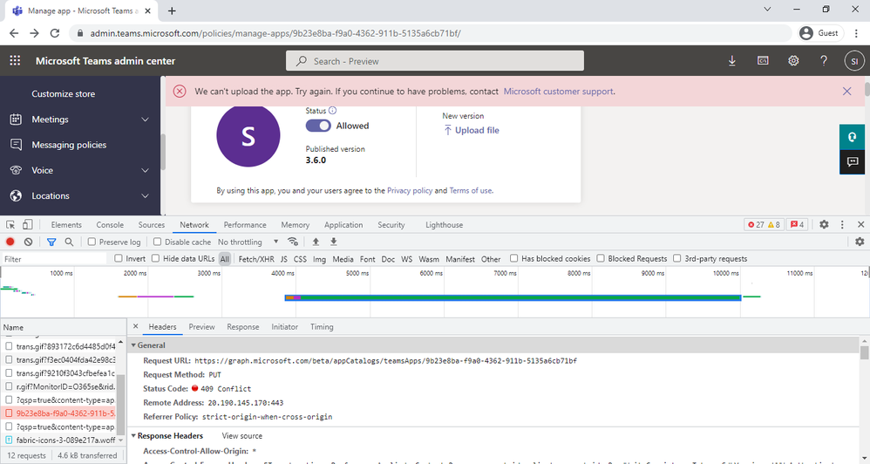Check 3rd-party requests checkbox
The height and width of the screenshot is (464, 870).
[x=677, y=258]
